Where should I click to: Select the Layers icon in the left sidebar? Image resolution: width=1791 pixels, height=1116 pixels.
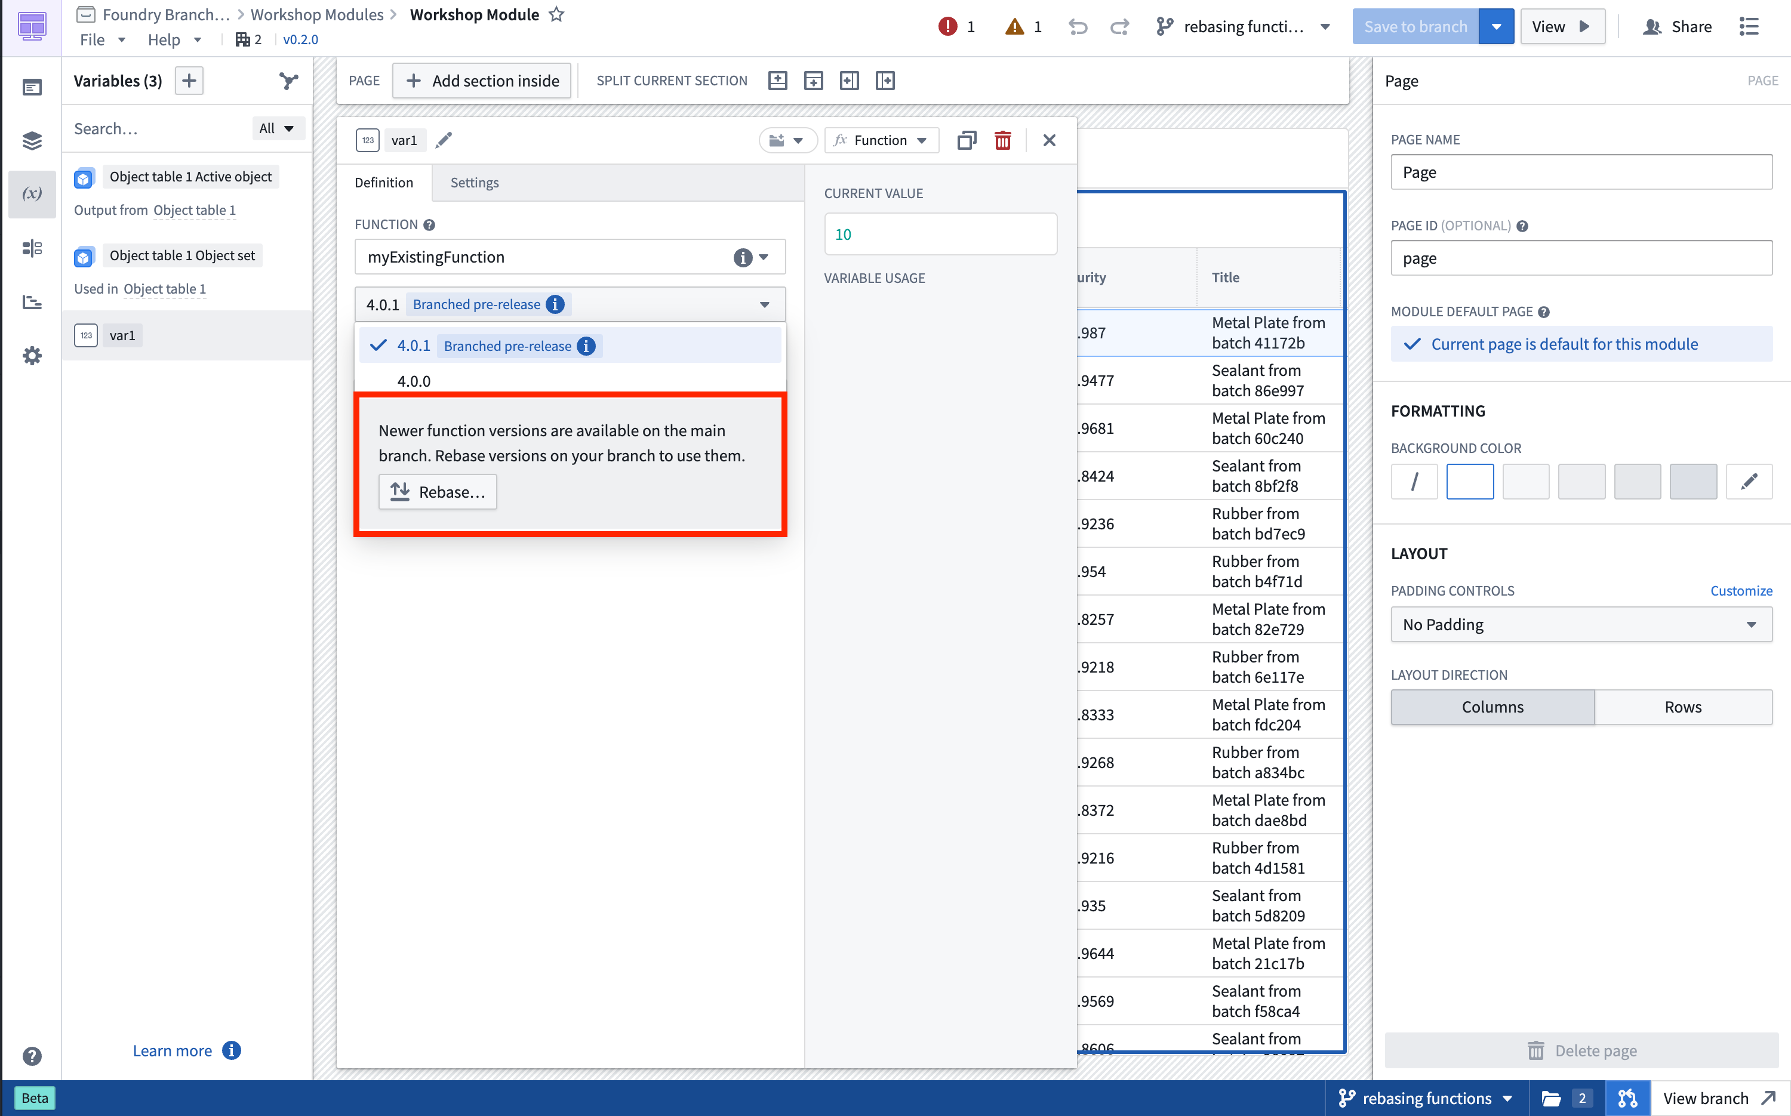tap(32, 141)
